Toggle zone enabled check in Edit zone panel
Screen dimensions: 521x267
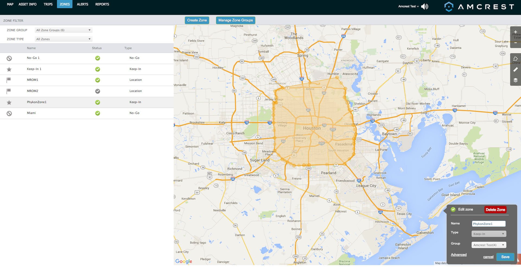click(x=453, y=209)
